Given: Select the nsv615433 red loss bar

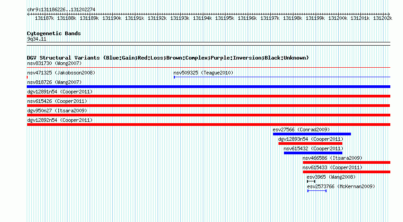Looking at the screenshot, I should 346,172.
